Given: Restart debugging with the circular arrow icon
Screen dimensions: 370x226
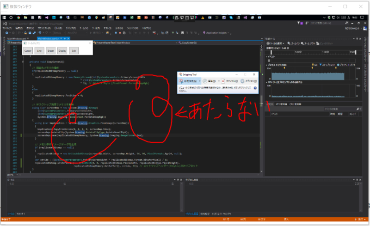Looking at the screenshot, I should (124, 33).
